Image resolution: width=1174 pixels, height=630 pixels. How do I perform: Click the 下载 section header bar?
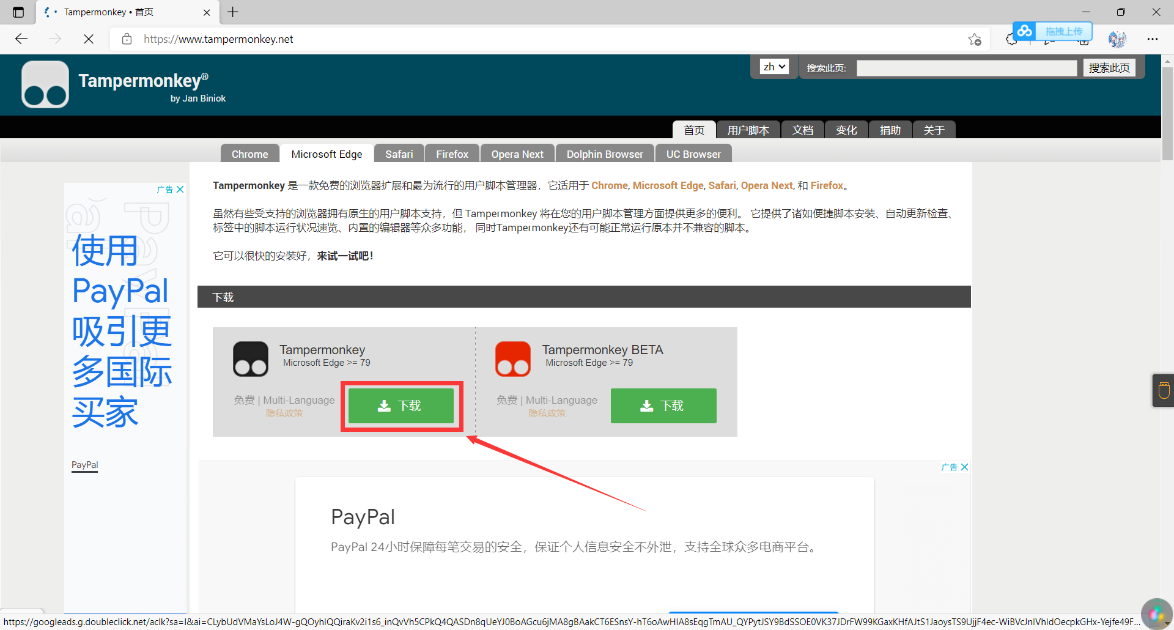(x=584, y=297)
